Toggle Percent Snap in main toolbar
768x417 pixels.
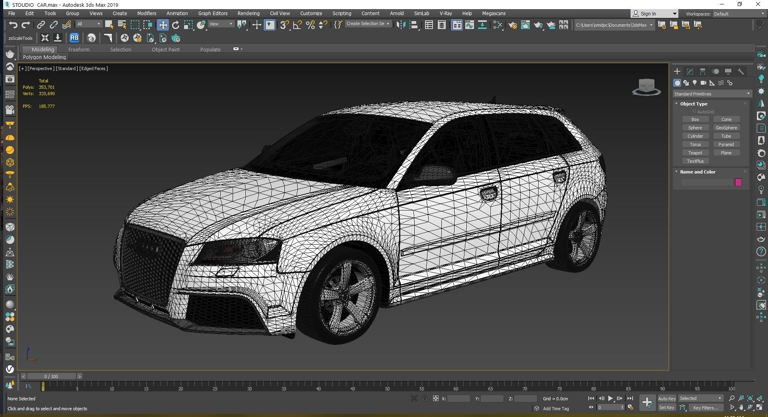pos(310,25)
